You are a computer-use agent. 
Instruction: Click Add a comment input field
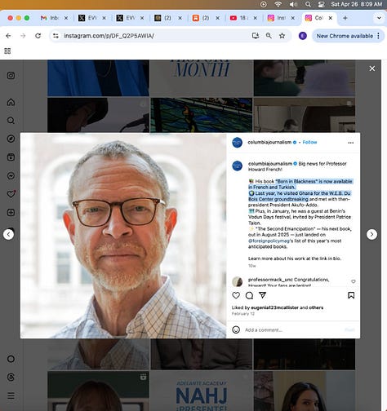click(x=292, y=330)
